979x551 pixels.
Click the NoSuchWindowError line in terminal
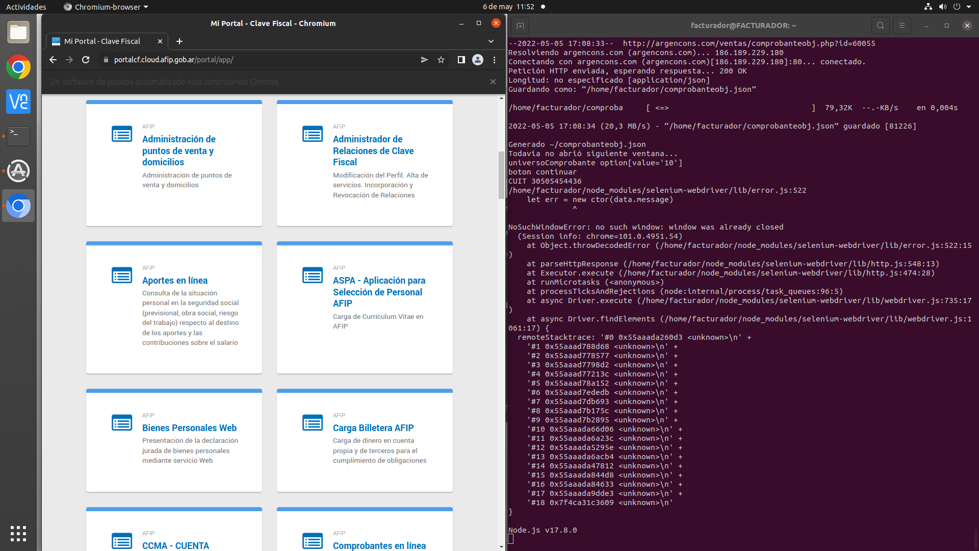pyautogui.click(x=646, y=227)
